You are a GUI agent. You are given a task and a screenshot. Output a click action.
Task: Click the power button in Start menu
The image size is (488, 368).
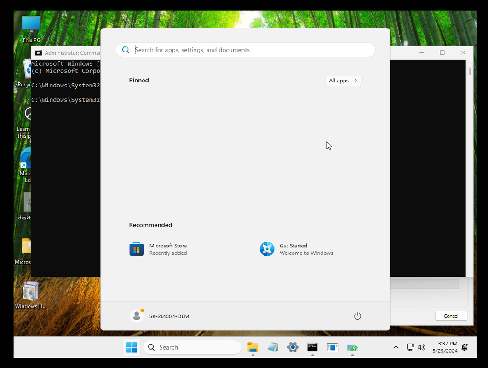tap(357, 316)
